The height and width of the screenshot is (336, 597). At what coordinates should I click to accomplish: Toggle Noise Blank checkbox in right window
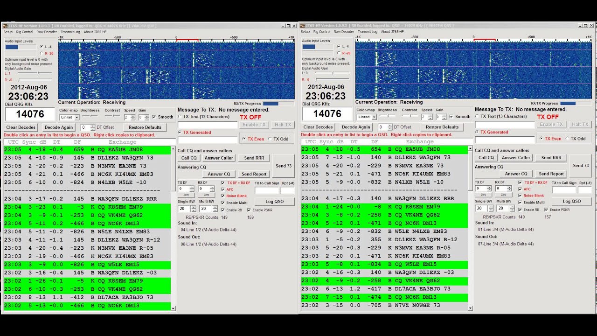point(520,196)
